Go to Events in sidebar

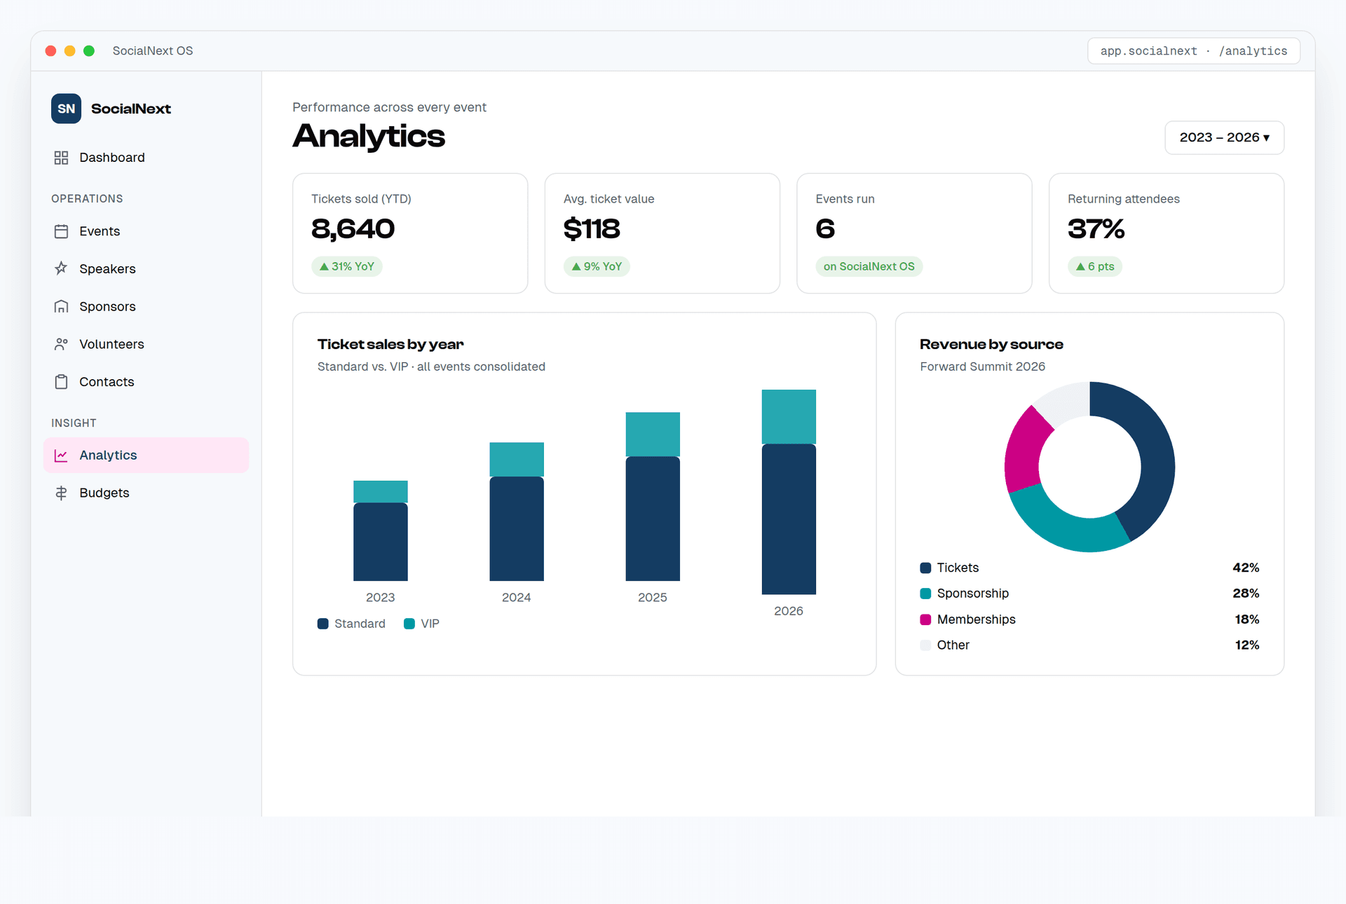tap(146, 231)
